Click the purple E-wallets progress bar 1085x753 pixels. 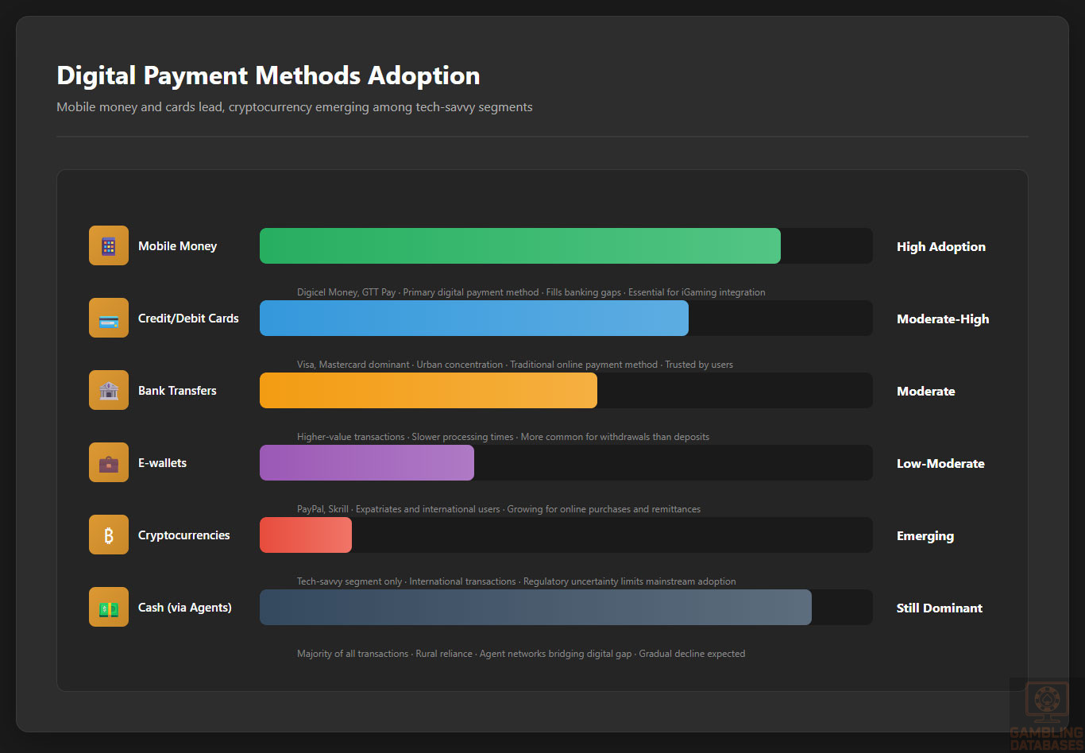366,463
